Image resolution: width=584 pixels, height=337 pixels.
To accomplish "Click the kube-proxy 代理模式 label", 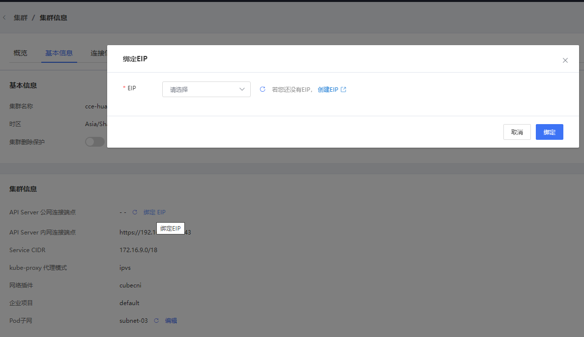I will 38,267.
